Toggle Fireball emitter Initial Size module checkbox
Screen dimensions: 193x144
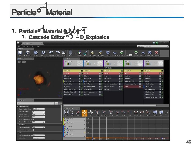pyautogui.click(x=100, y=79)
